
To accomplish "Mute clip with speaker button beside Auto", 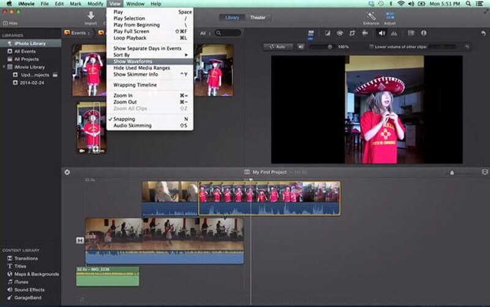I will tap(301, 47).
